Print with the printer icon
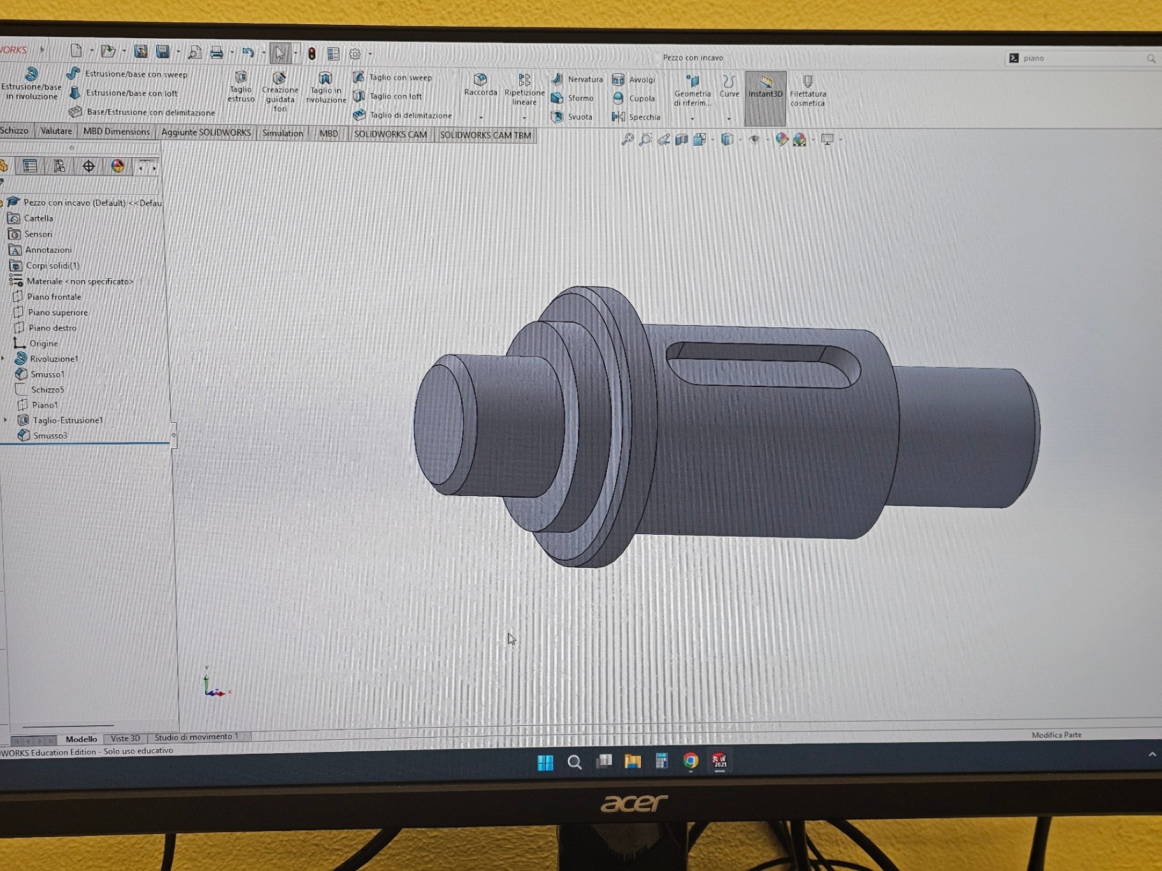The height and width of the screenshot is (871, 1162). (x=217, y=53)
